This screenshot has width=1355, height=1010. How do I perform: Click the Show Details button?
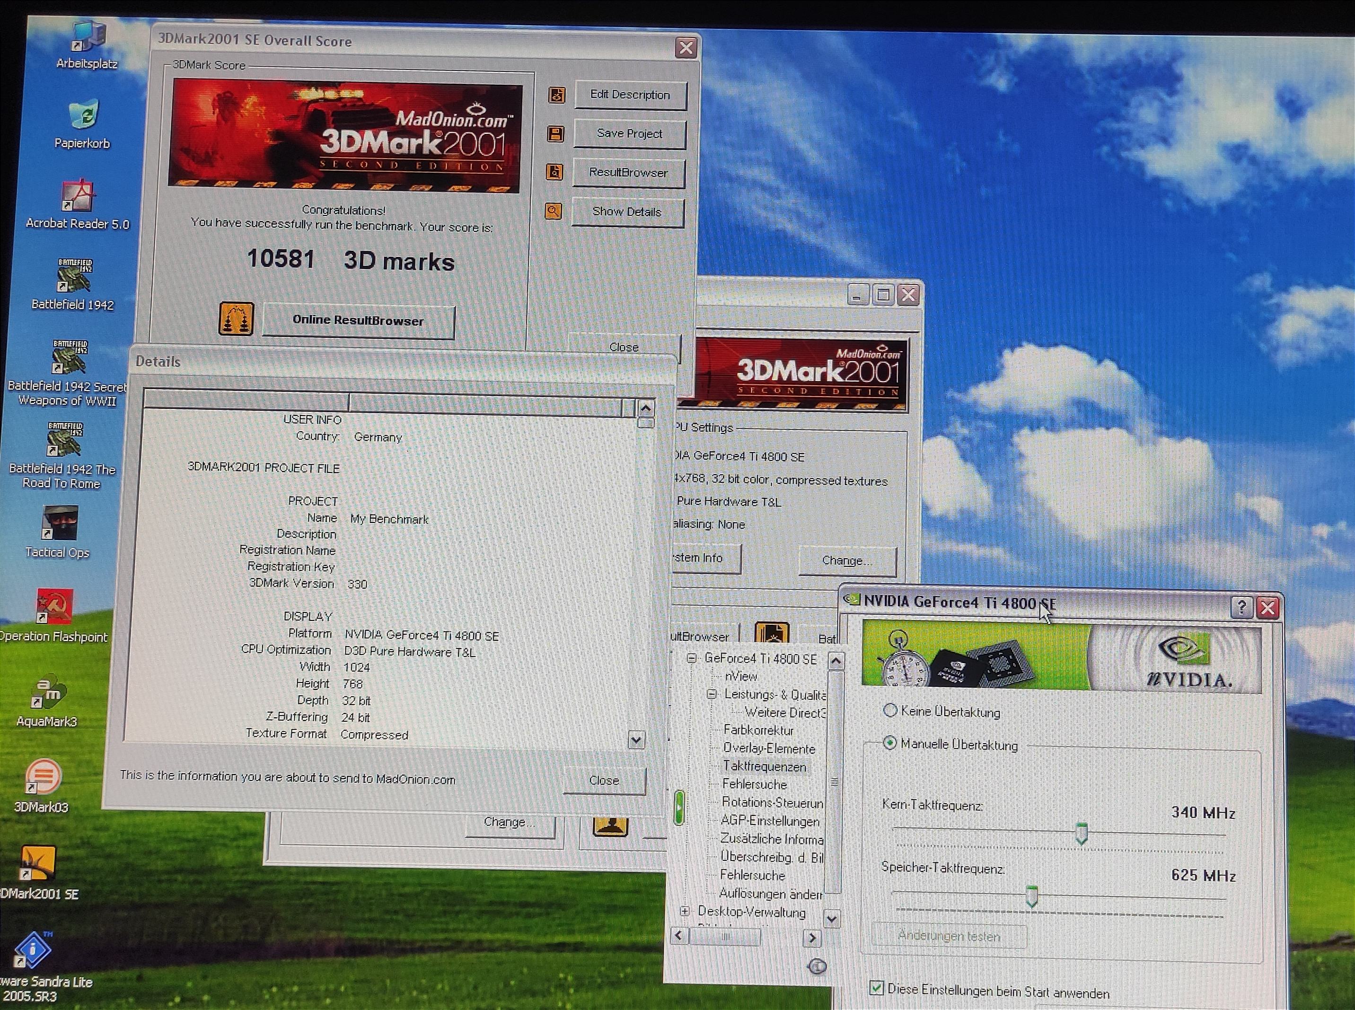click(627, 212)
